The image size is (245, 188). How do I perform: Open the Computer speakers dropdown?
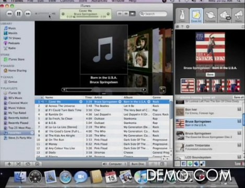pyautogui.click(x=114, y=164)
